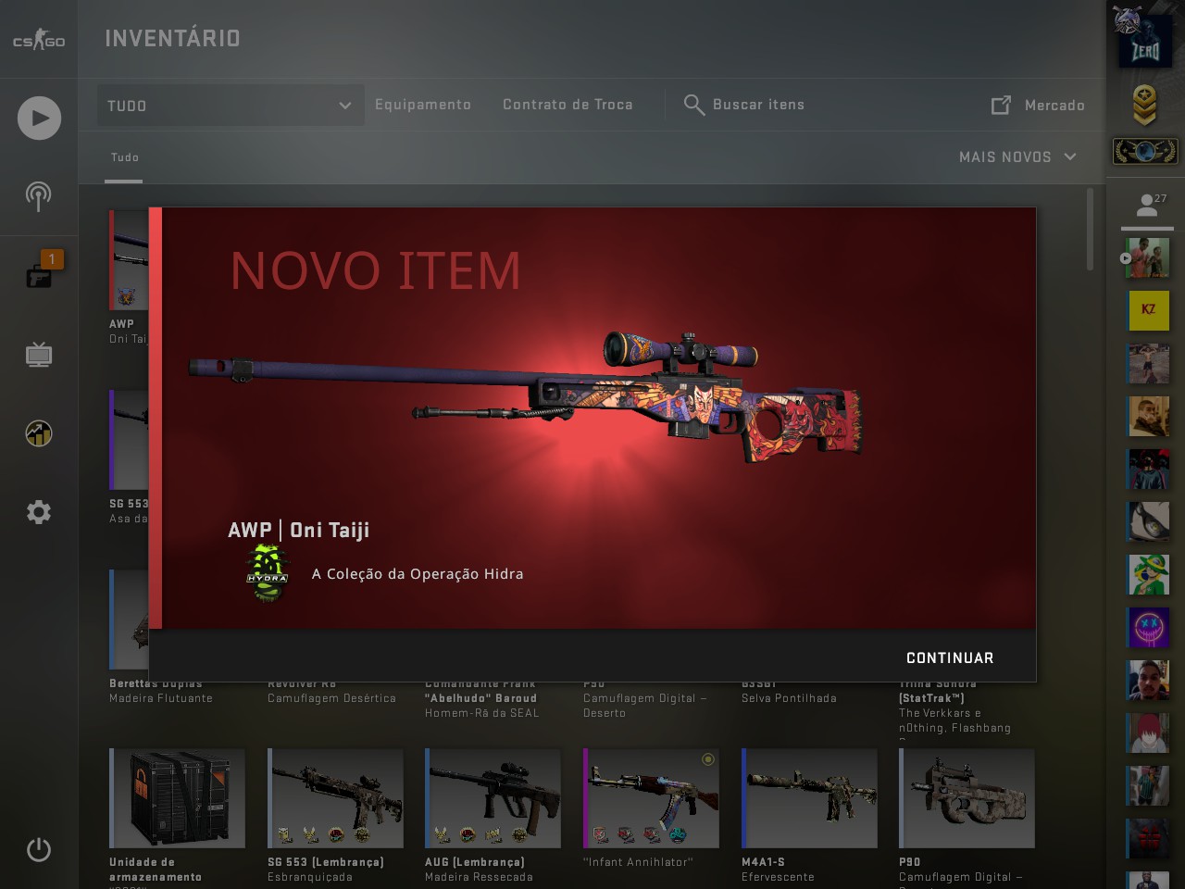Switch to Contrato de Troca tab
The image size is (1185, 889).
(568, 105)
